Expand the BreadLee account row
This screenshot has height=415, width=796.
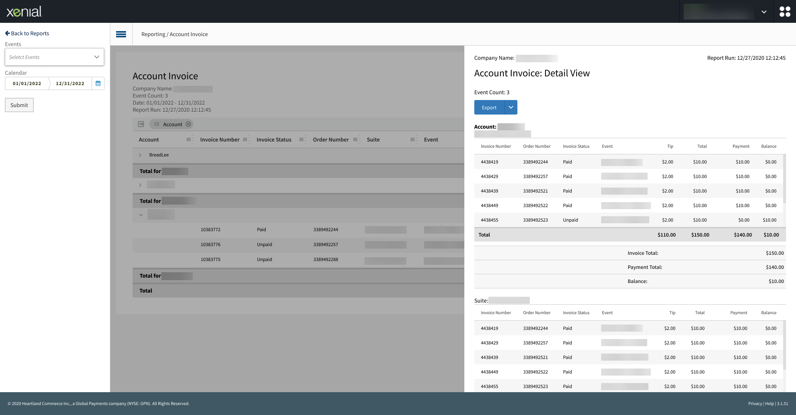[x=140, y=155]
